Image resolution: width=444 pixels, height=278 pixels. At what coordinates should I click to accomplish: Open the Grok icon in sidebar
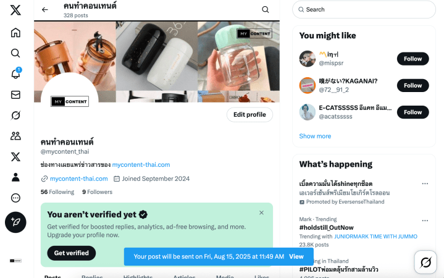point(15,116)
